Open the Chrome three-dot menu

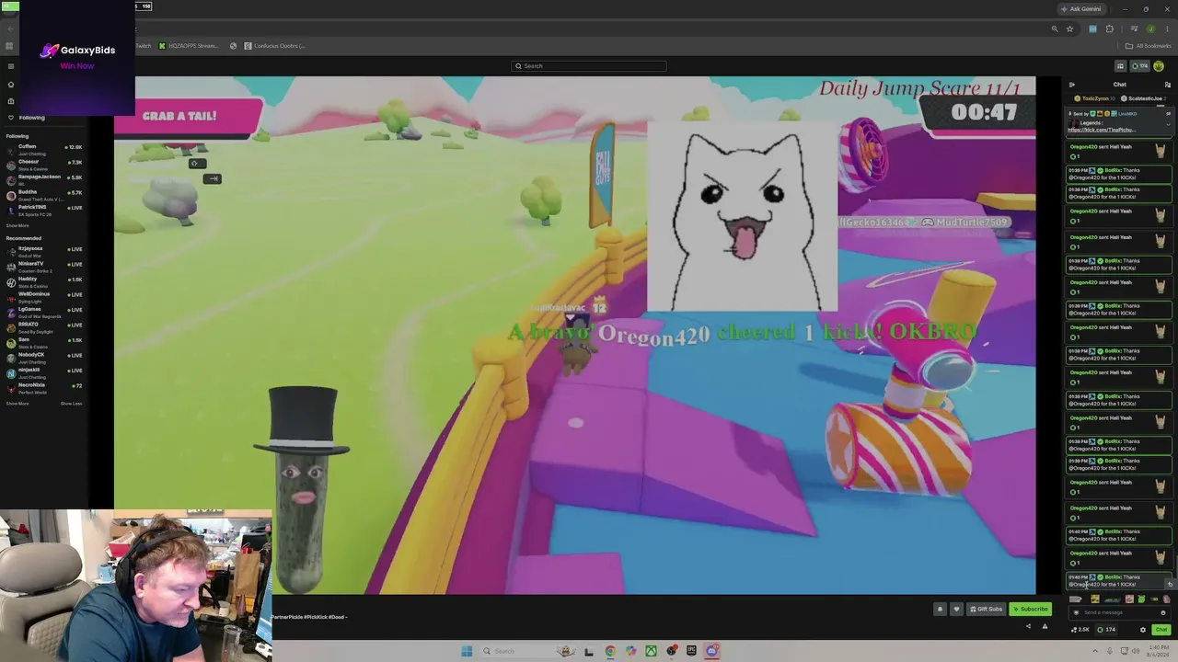[x=1167, y=29]
